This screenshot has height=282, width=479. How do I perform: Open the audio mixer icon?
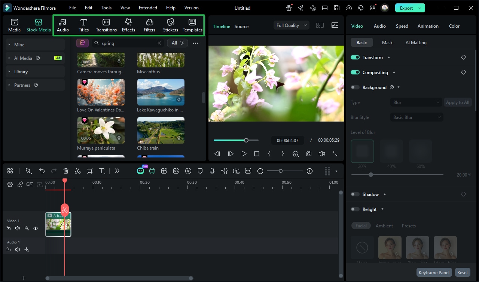click(x=224, y=171)
